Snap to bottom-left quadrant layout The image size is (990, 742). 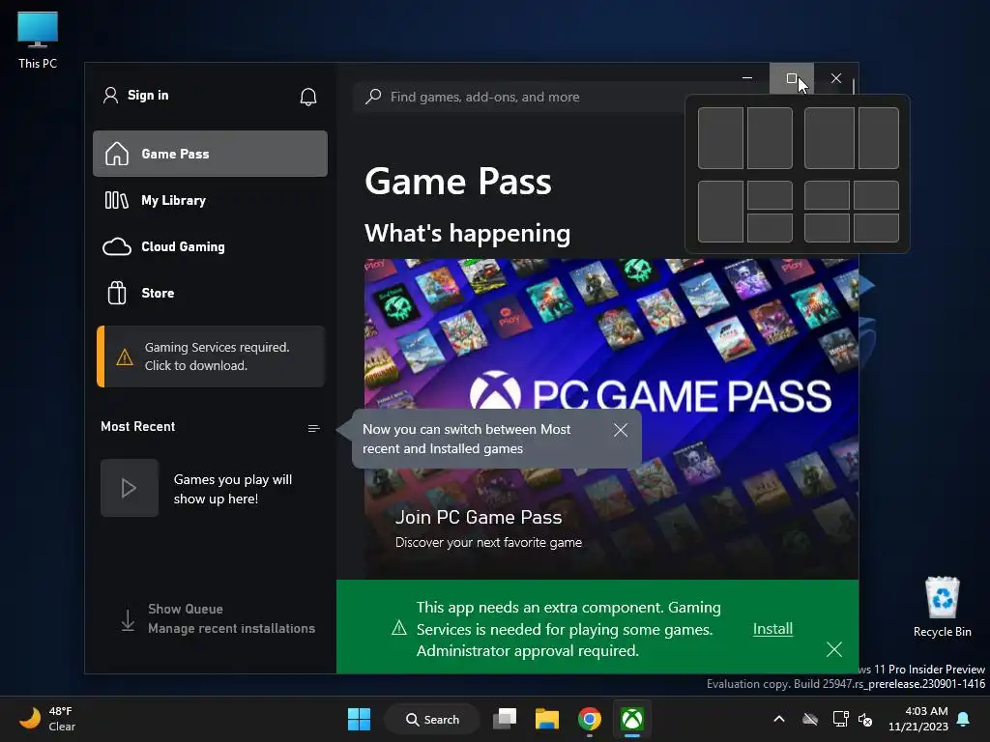[827, 228]
